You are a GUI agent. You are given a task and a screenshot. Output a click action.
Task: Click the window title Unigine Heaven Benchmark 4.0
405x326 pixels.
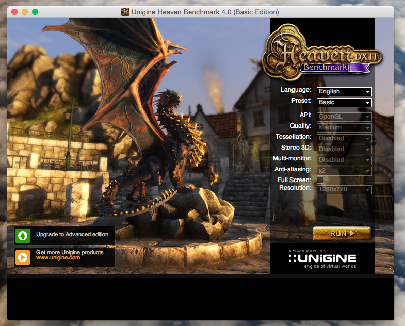(x=205, y=12)
